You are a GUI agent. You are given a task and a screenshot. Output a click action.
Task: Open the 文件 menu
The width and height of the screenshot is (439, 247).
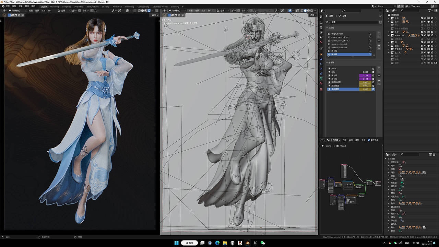(8, 6)
